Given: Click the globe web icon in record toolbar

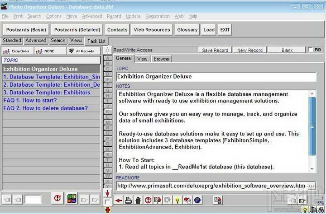Looking at the screenshot, I should tap(197, 200).
